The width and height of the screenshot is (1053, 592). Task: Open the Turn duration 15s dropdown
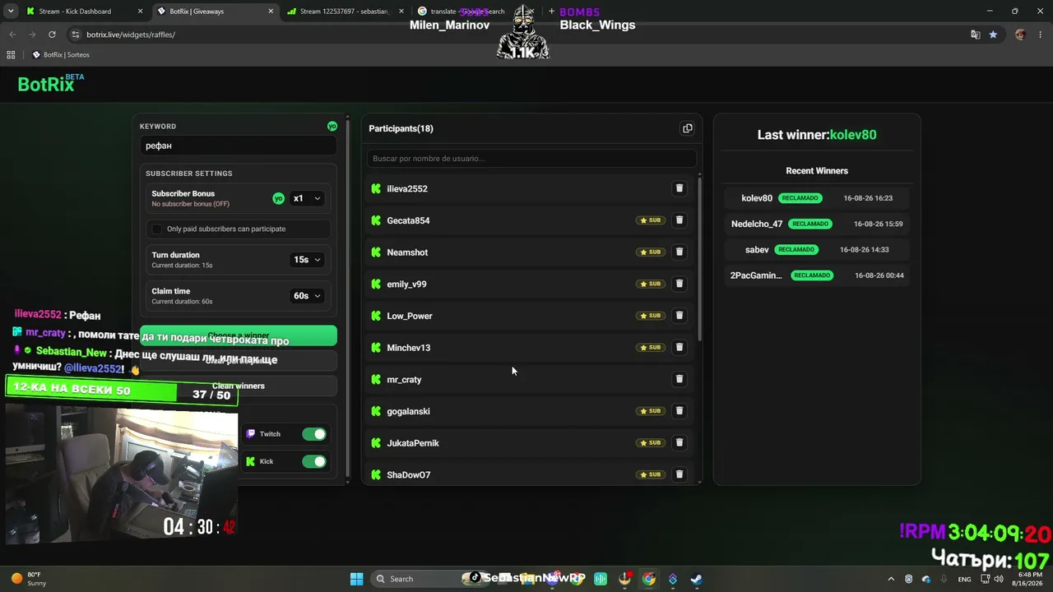point(307,260)
